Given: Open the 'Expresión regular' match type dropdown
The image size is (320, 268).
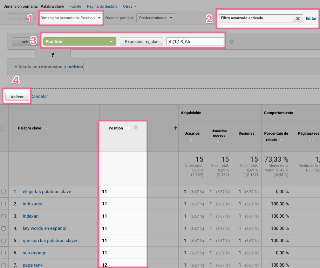Looking at the screenshot, I should tap(141, 42).
